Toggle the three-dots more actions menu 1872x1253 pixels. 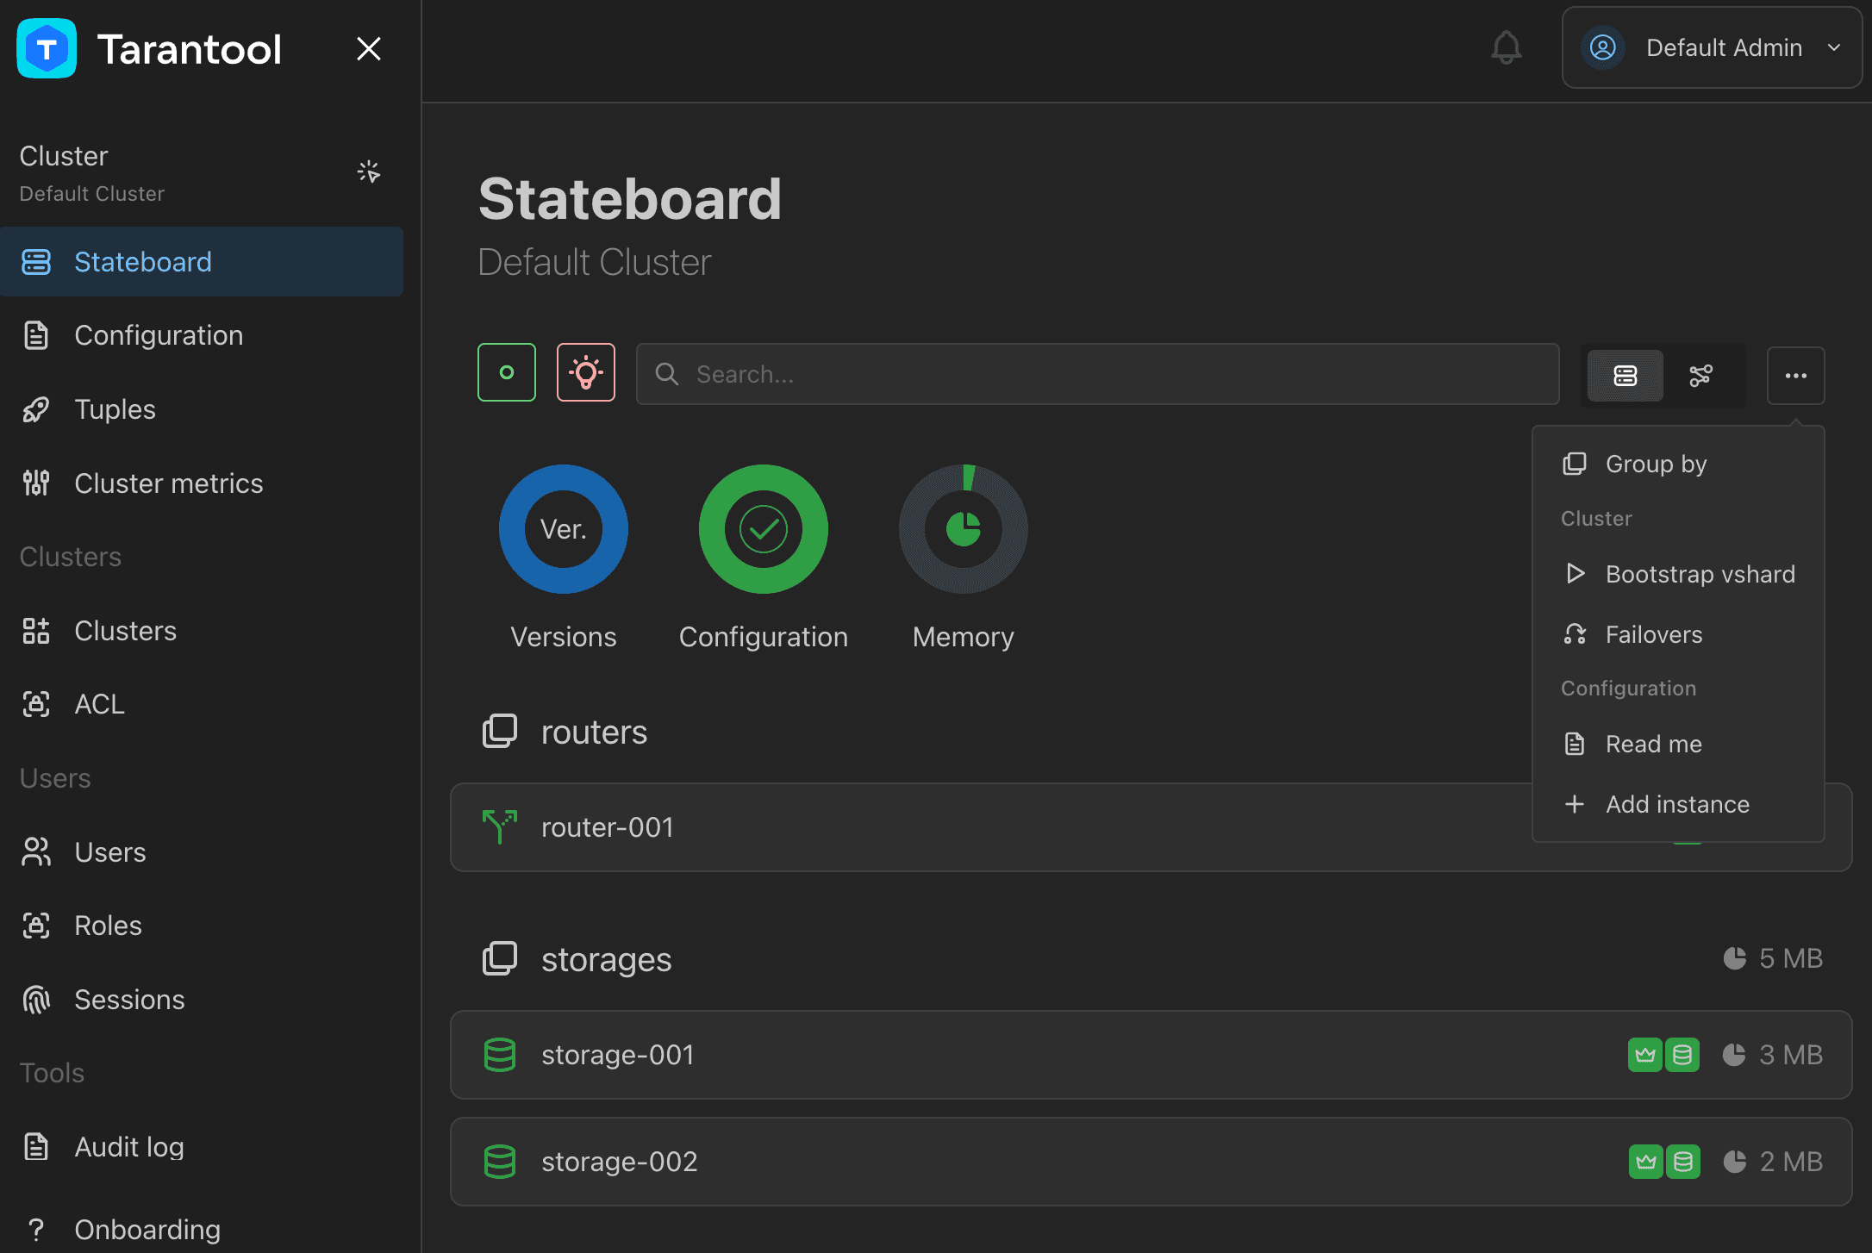coord(1796,376)
